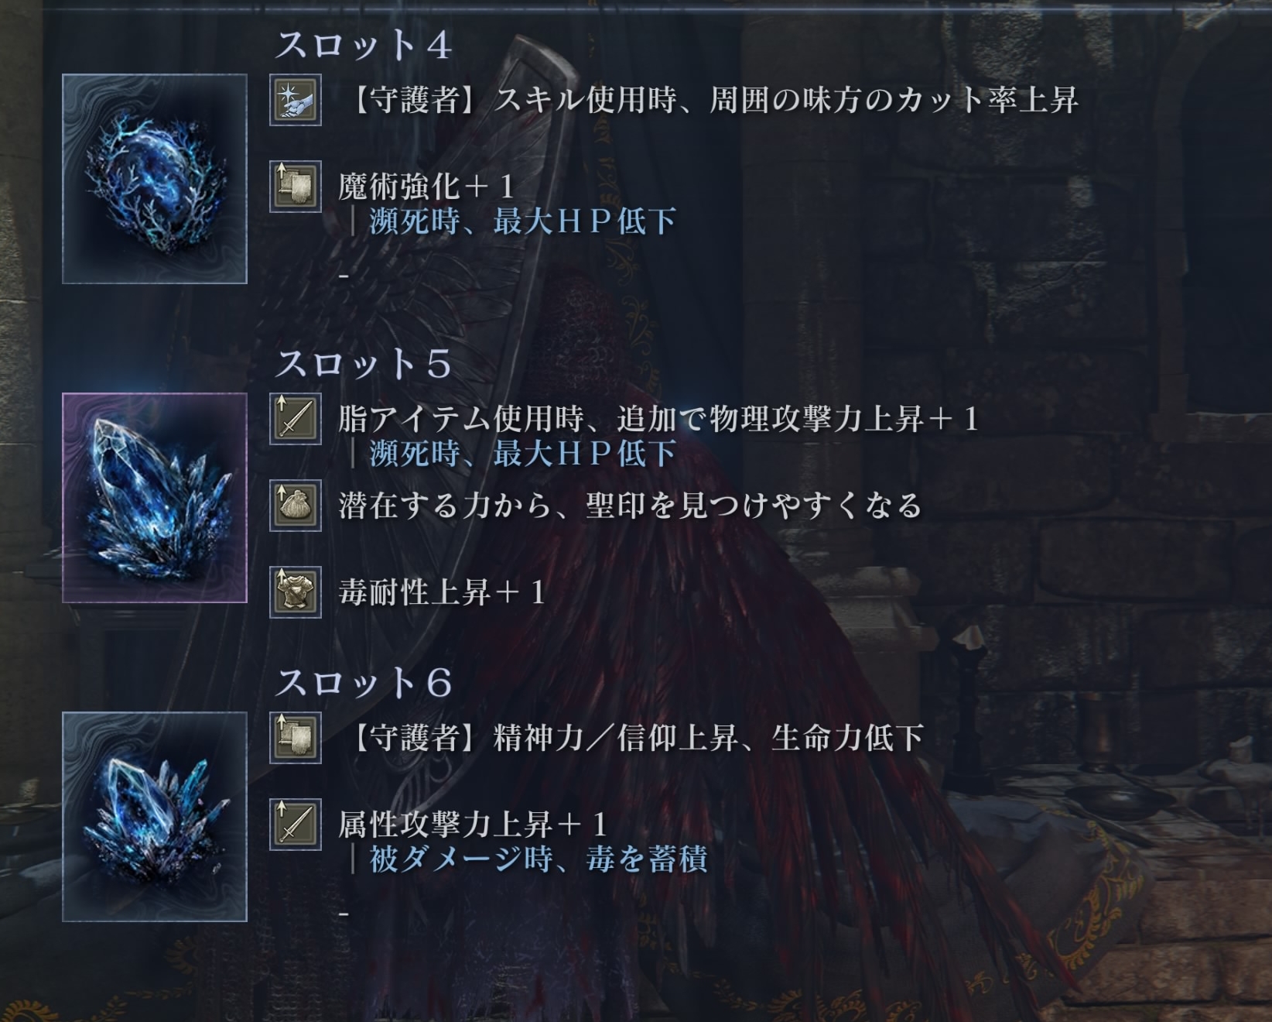Select the スロット6 heading
Viewport: 1272px width, 1022px height.
(x=364, y=682)
